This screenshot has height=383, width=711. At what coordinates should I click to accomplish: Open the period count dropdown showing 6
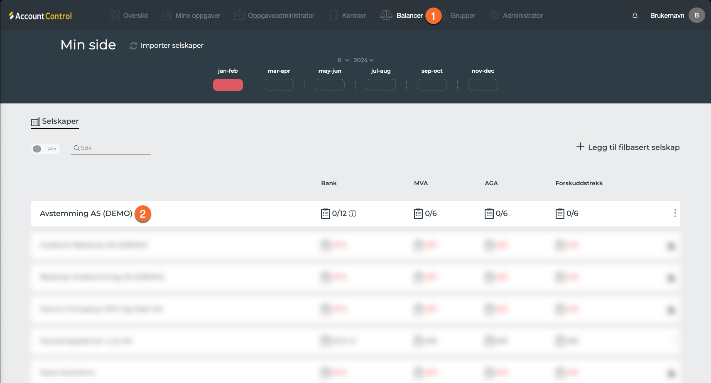[343, 60]
